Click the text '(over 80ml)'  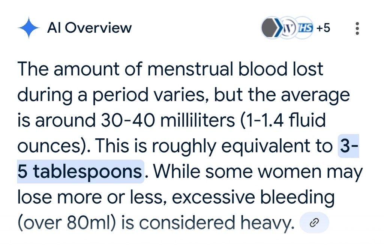(x=66, y=222)
